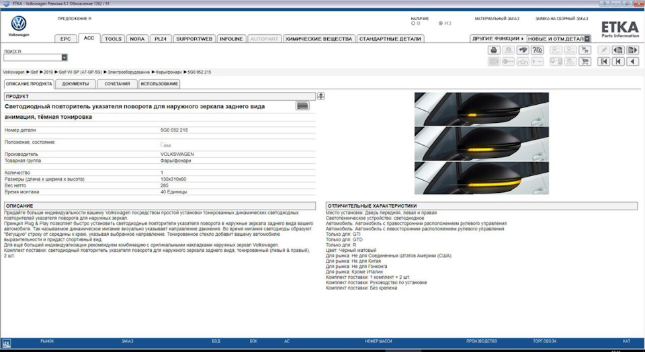The image size is (645, 352).
Task: Click the Volkswagen breadcrumb link
Action: (14, 72)
